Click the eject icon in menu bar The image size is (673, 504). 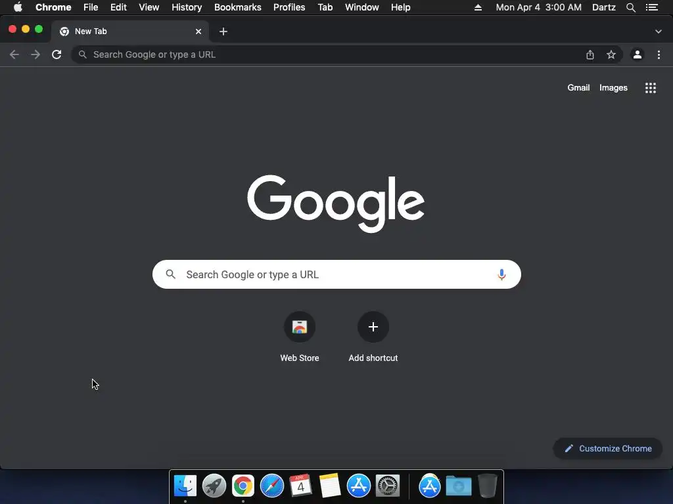point(478,7)
